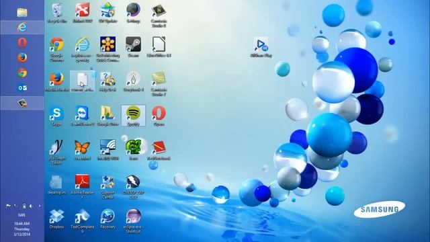
Task: Launch the Storybook 4 pen-nib shortcut
Action: [x=133, y=81]
